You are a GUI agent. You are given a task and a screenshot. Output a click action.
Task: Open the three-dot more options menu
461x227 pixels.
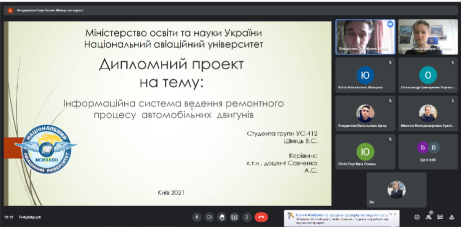click(x=247, y=217)
